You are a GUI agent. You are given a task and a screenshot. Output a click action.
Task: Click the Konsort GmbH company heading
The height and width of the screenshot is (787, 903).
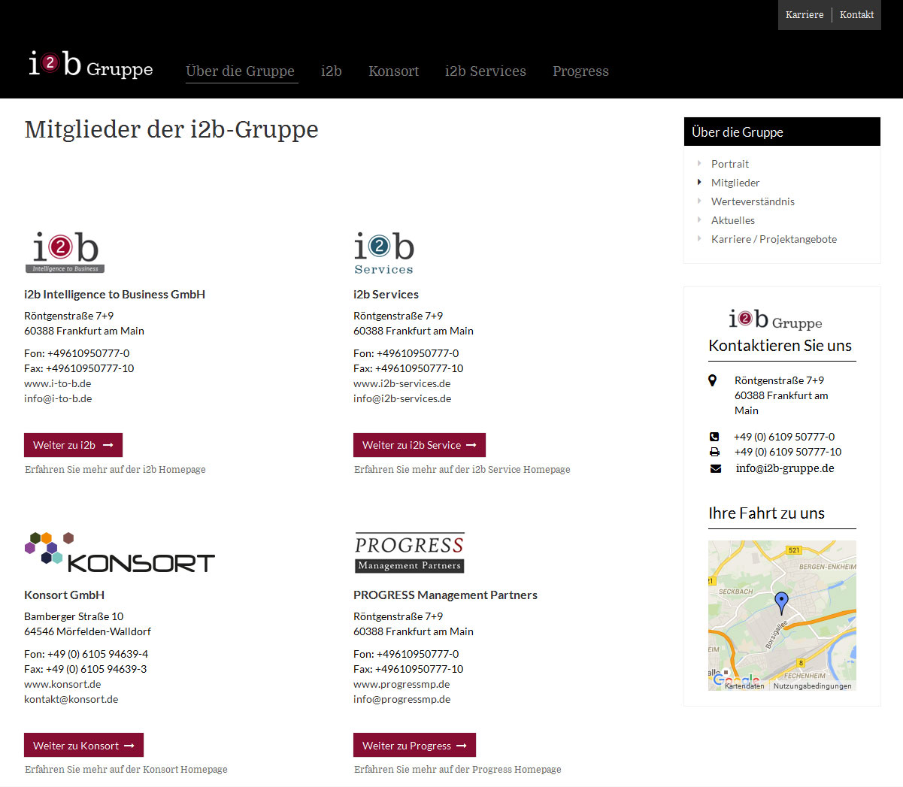64,595
